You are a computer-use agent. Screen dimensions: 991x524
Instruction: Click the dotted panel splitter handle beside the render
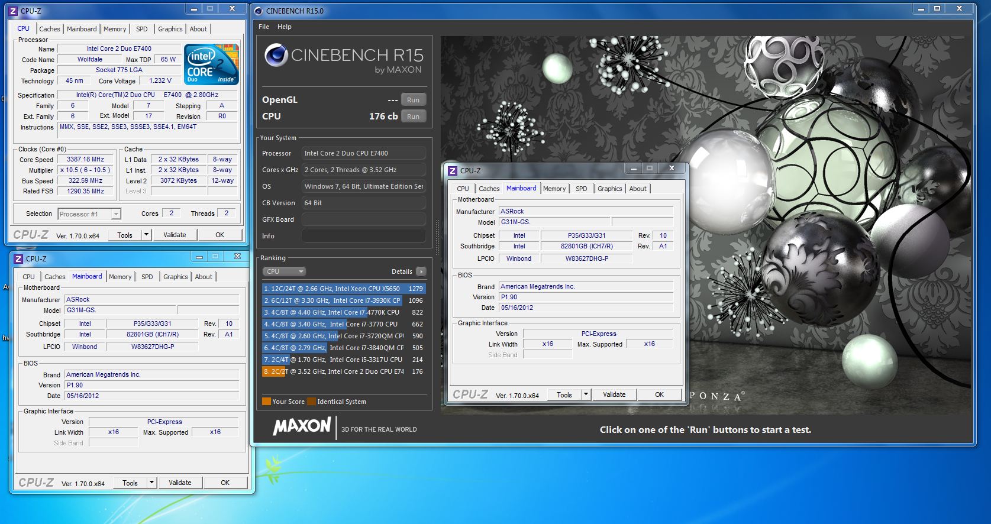tap(438, 238)
